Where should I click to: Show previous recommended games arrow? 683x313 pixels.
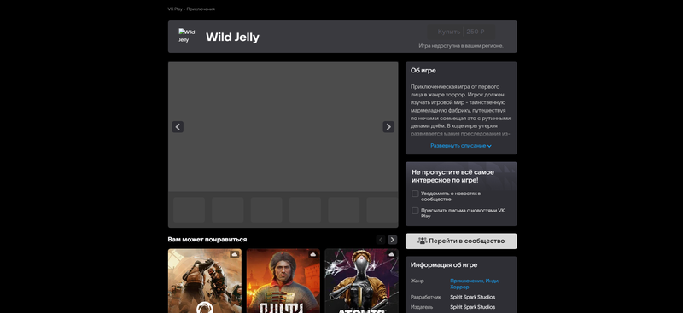(x=381, y=240)
